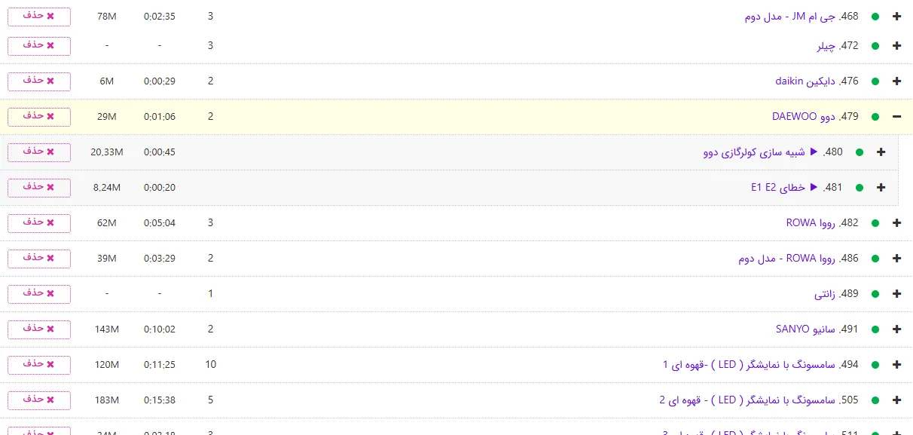Click green status dot of 489 row
The width and height of the screenshot is (913, 435).
click(875, 294)
